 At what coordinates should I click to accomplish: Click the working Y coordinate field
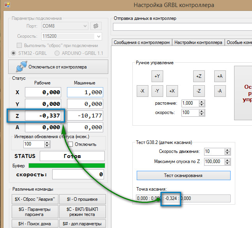point(43,104)
